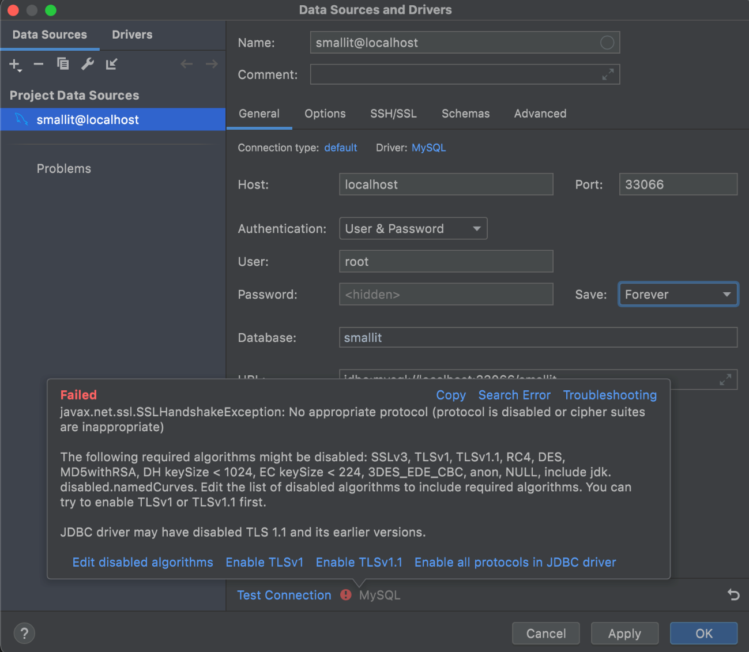Select smallit@localhost in Project Data Sources
This screenshot has height=652, width=749.
click(x=88, y=120)
